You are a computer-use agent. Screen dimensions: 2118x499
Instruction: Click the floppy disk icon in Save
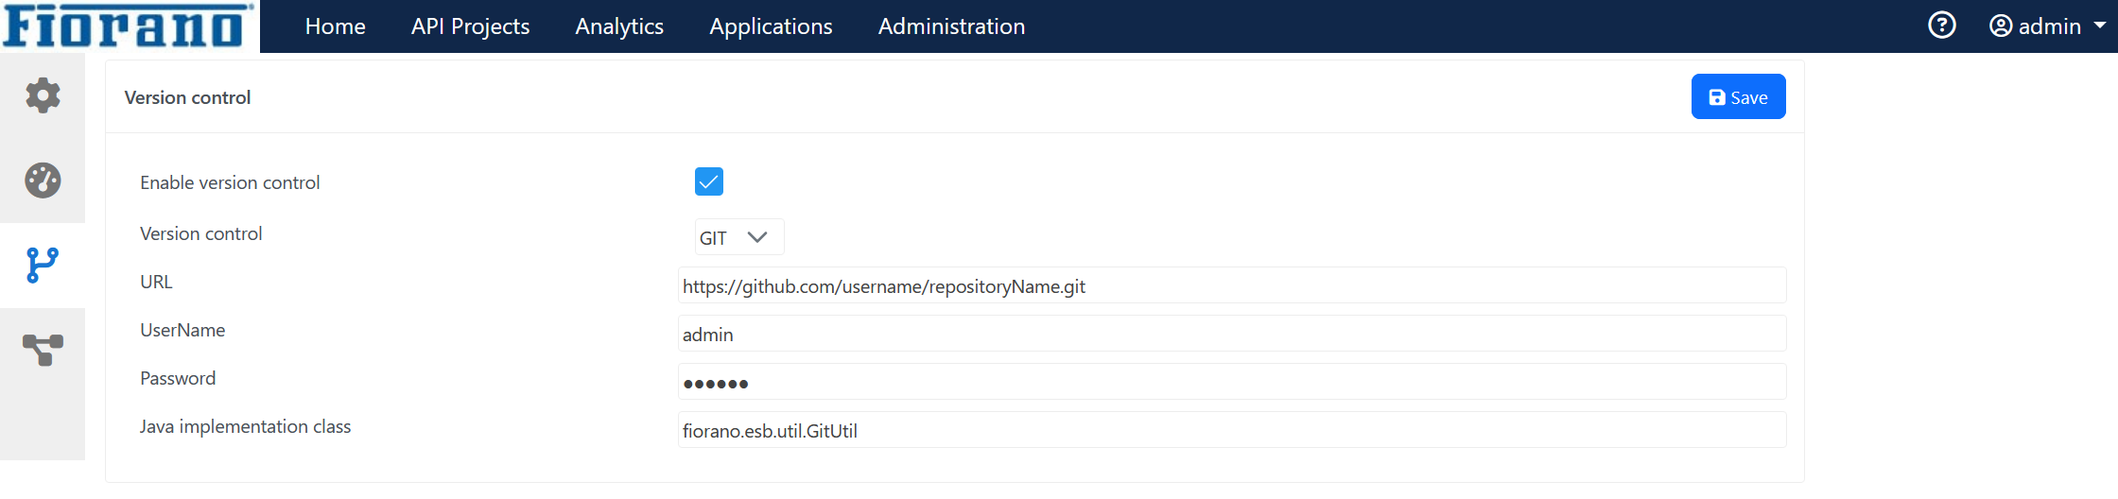pos(1717,97)
